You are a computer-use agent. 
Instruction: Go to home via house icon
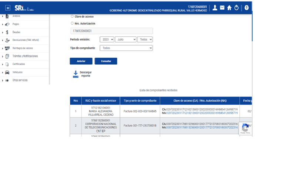pyautogui.click(x=229, y=7)
